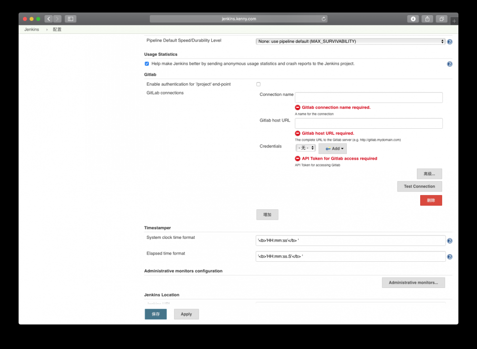Click the Jenkins Location heading
This screenshot has height=349, width=477.
click(162, 295)
